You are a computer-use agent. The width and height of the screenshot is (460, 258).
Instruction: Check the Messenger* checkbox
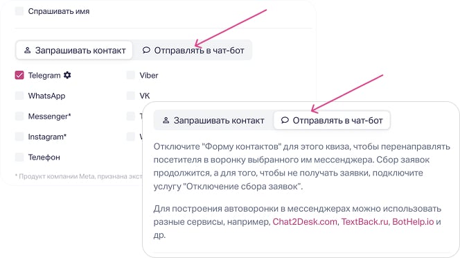pos(19,116)
